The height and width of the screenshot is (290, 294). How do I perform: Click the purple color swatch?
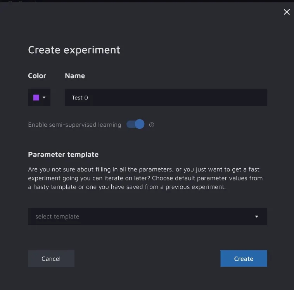(36, 98)
